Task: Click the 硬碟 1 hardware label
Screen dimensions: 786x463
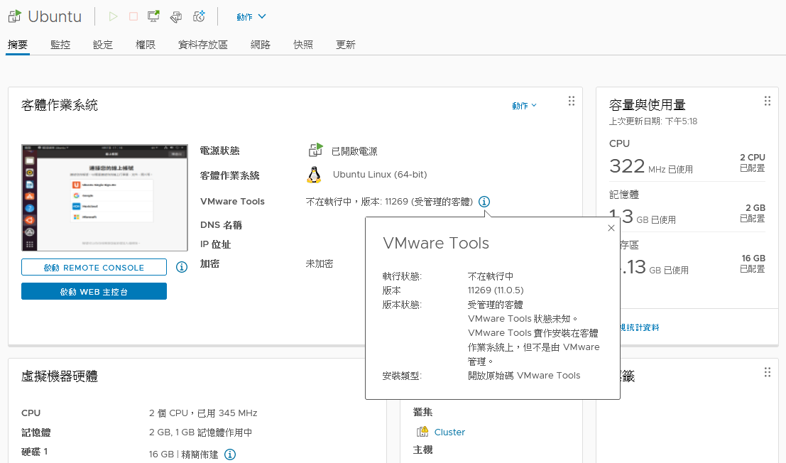Action: point(35,452)
